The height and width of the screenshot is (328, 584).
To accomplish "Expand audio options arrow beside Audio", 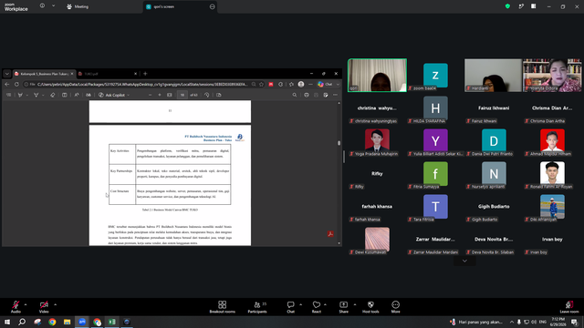I will coord(26,304).
